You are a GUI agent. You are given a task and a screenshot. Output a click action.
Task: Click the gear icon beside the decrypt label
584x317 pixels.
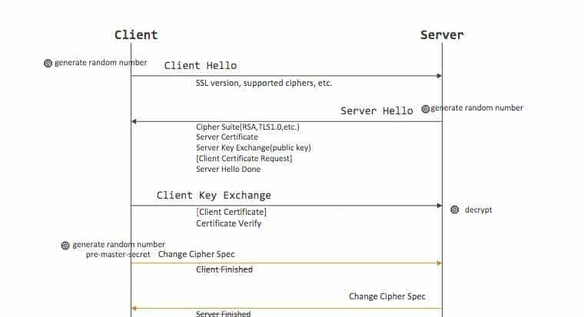(x=454, y=210)
